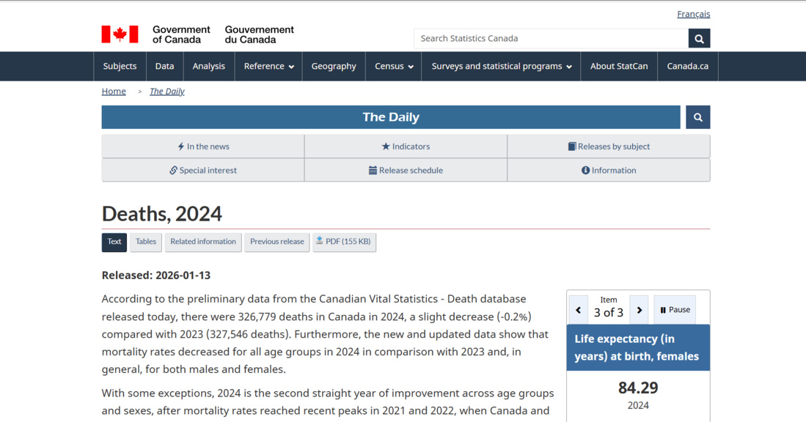Open Special interest link
The image size is (806, 422).
(x=203, y=170)
